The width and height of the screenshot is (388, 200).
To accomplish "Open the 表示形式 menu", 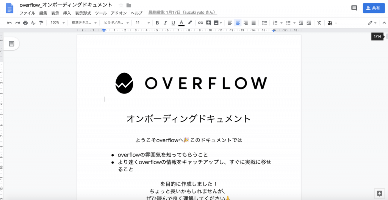I will [83, 13].
